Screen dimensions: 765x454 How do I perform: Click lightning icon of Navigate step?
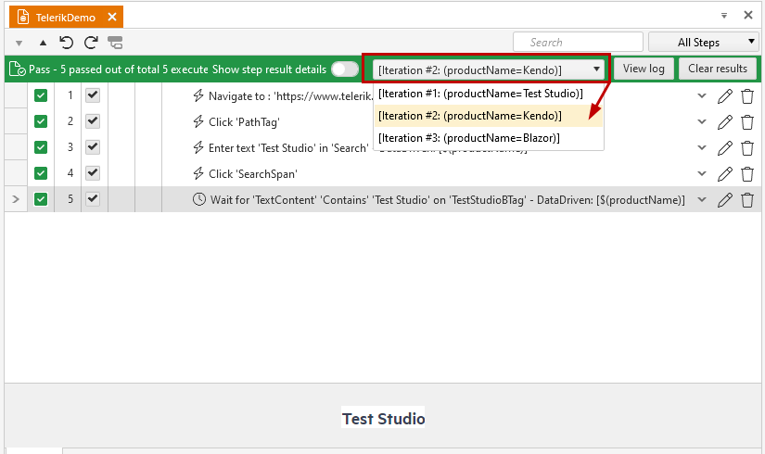(198, 95)
